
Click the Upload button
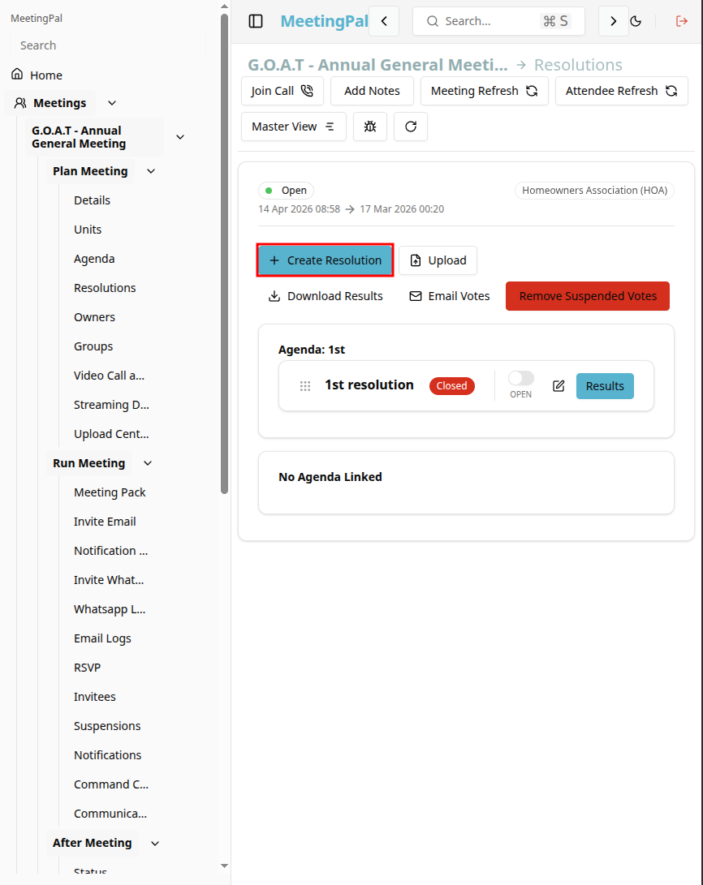point(438,260)
